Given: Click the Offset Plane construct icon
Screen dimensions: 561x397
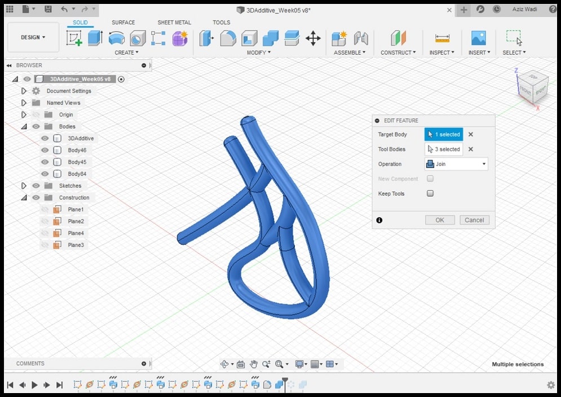Looking at the screenshot, I should tap(398, 38).
